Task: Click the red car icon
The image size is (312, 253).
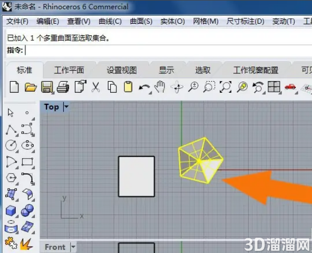Action: 290,87
